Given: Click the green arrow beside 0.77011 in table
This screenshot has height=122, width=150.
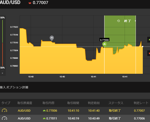Looking at the screenshot, I should pyautogui.click(x=44, y=119).
